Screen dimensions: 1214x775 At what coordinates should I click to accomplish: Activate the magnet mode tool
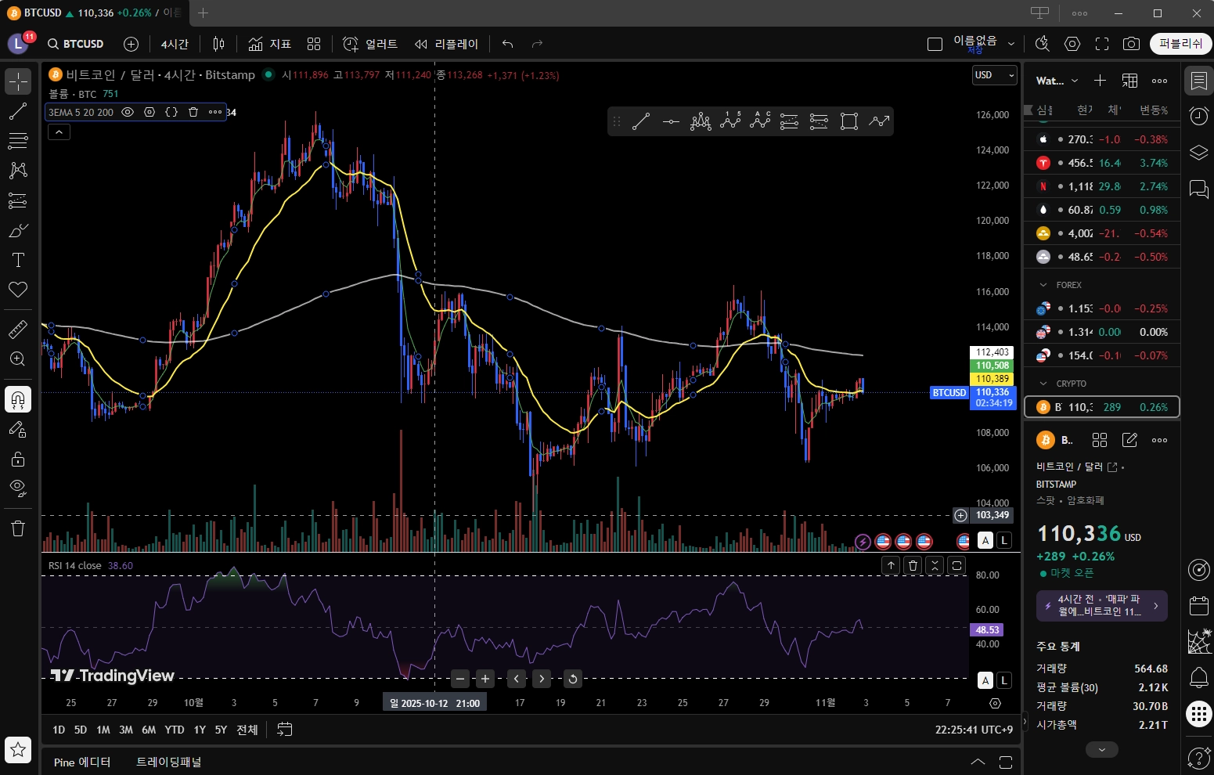tap(18, 400)
